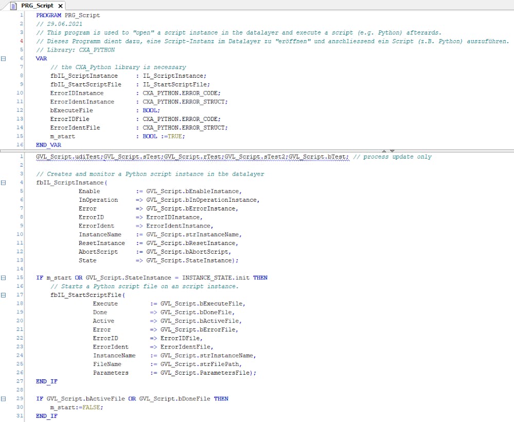This screenshot has height=422, width=514.
Task: Click the comment "Starts a Python script file"
Action: tap(145, 286)
